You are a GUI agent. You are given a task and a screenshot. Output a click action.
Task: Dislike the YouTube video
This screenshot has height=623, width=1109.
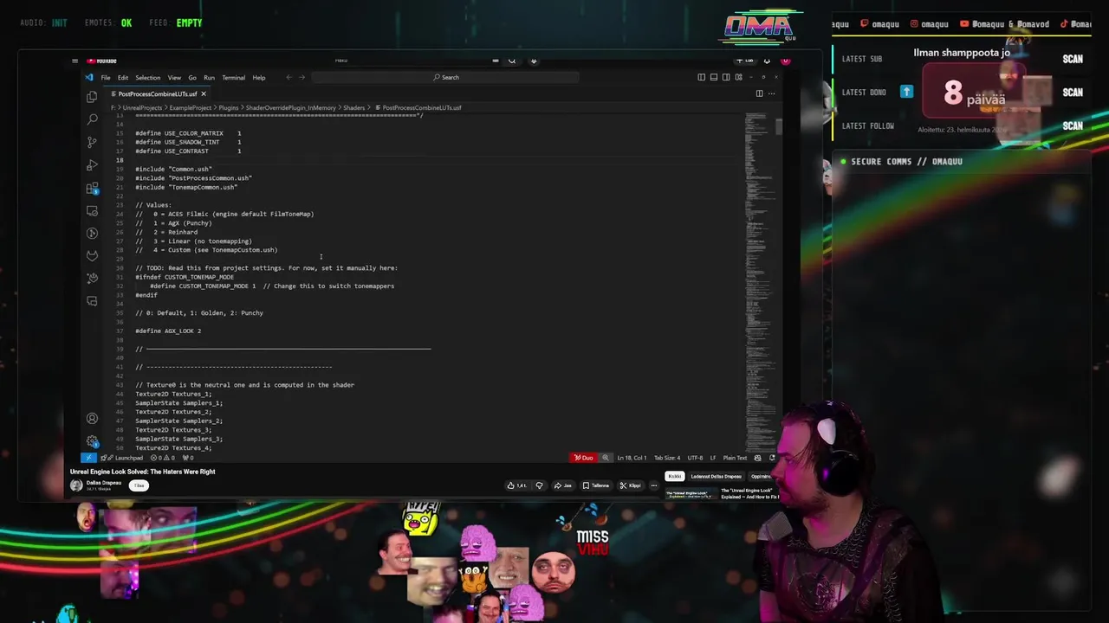tap(539, 485)
